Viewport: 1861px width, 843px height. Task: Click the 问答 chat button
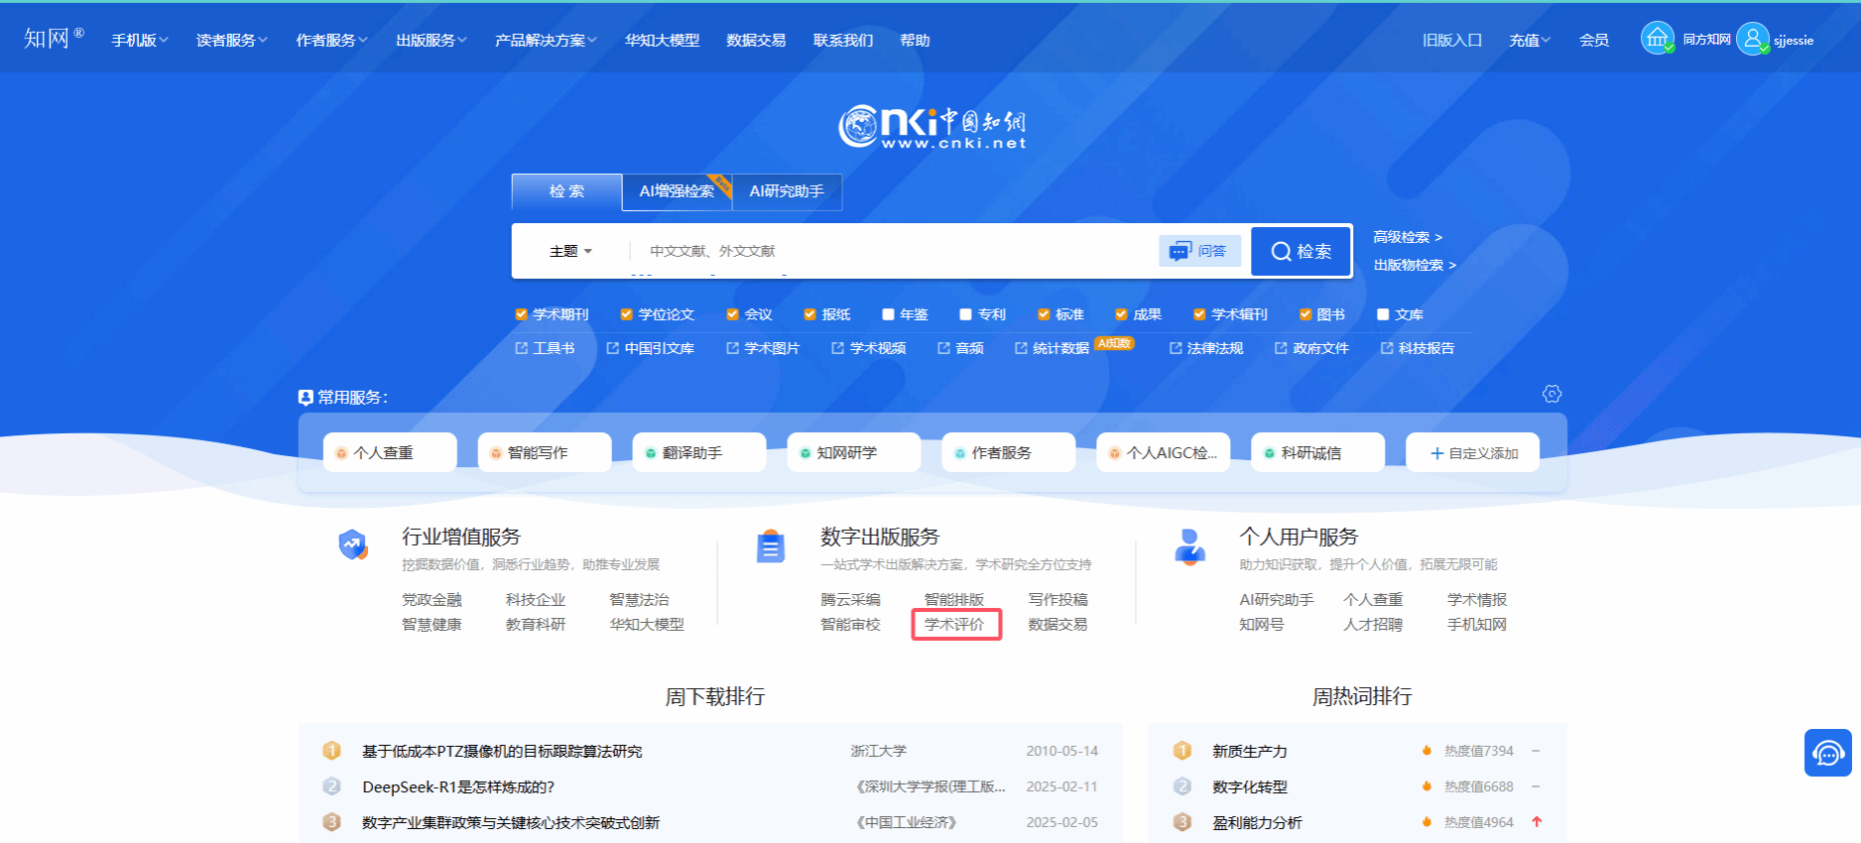1199,251
